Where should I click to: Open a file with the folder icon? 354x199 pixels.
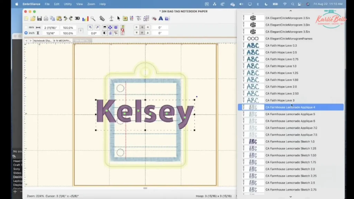click(x=33, y=18)
